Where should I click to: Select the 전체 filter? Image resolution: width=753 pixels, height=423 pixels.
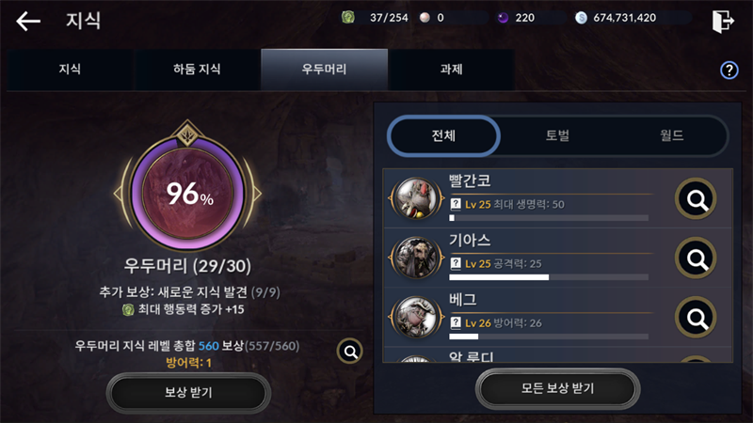coord(443,135)
